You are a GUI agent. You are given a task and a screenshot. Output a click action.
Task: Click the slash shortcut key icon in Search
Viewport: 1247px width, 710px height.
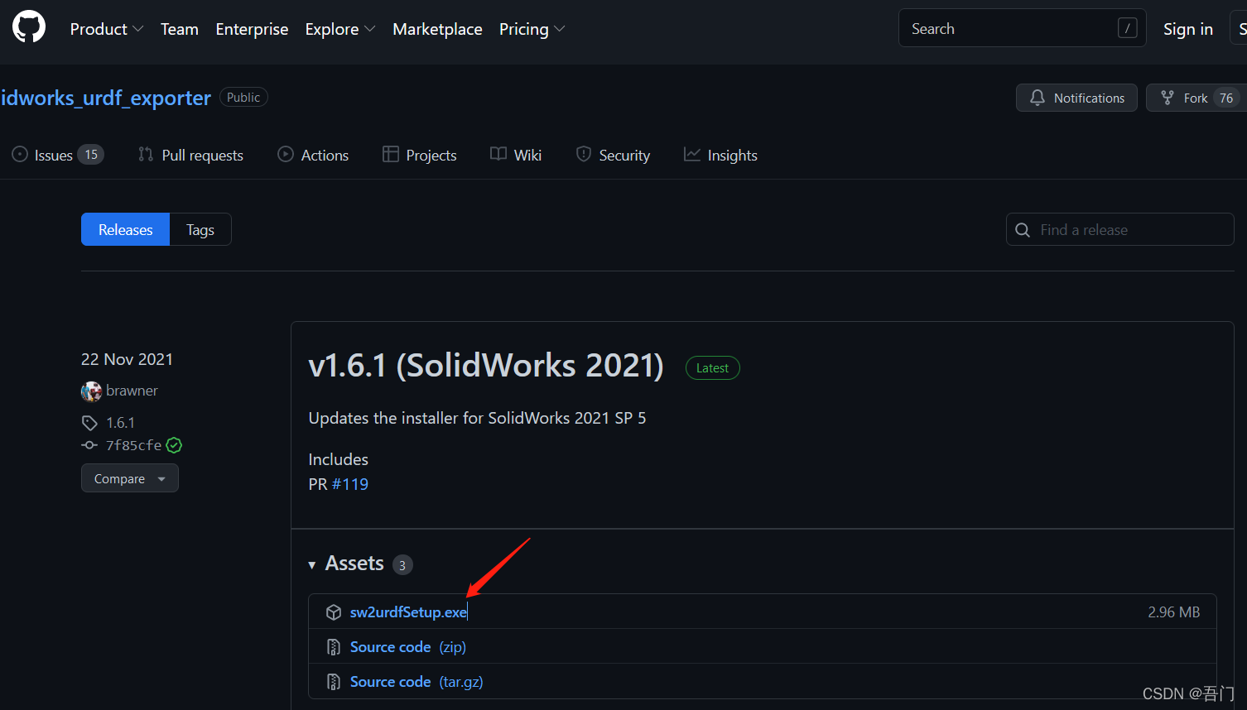tap(1127, 28)
